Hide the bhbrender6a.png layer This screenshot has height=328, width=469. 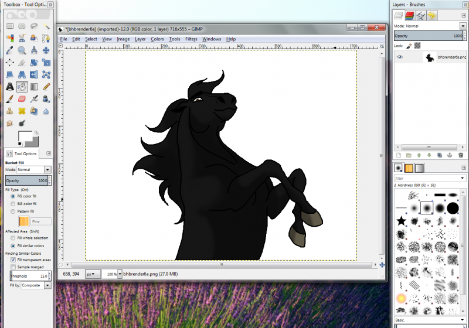[400, 57]
